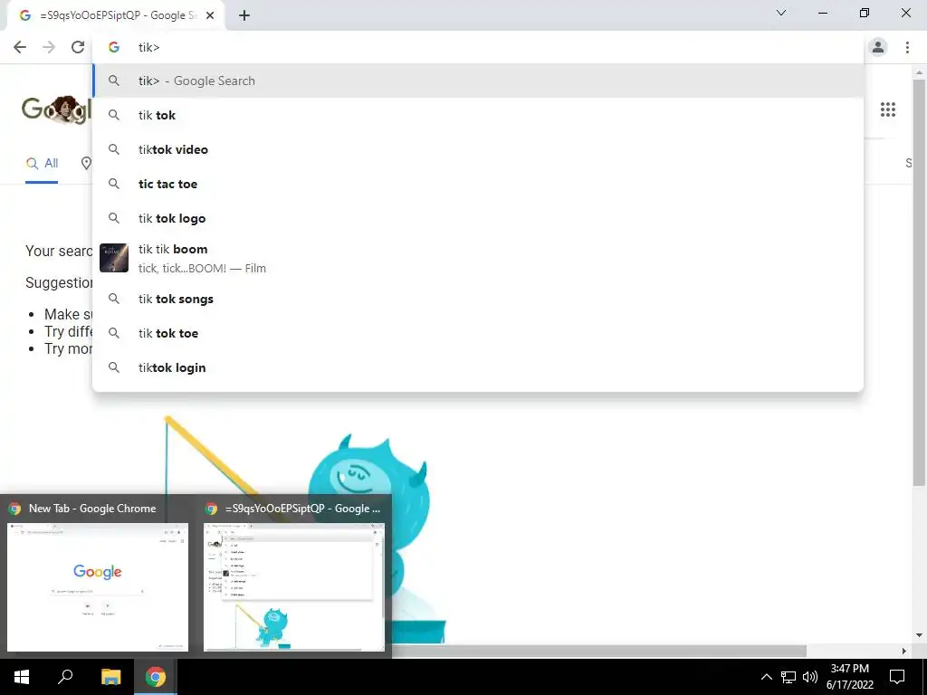This screenshot has height=695, width=927.
Task: Click the horizontal scrollbar right arrow
Action: tap(904, 651)
